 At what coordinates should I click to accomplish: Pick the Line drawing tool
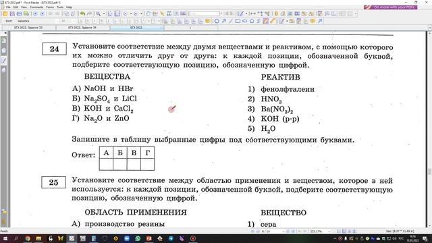point(231,21)
